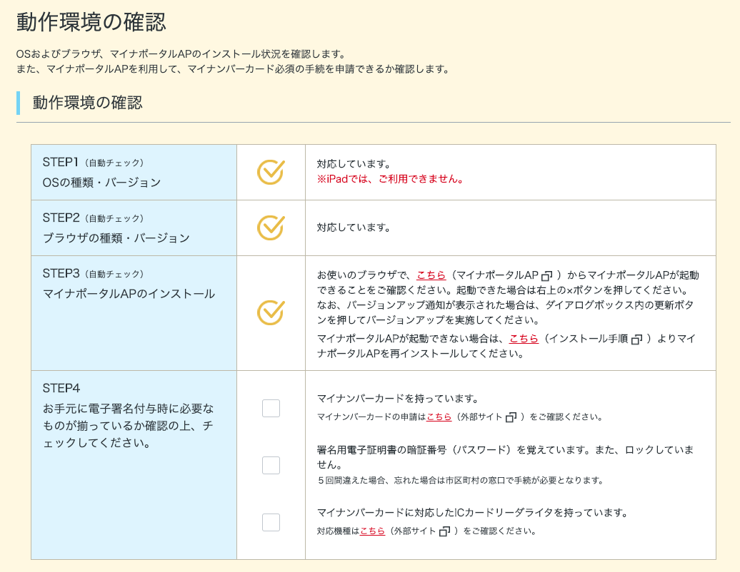Click the 署名用電子証明書の暗証番号 sentence
Screen dimensions: 740x572
505,457
